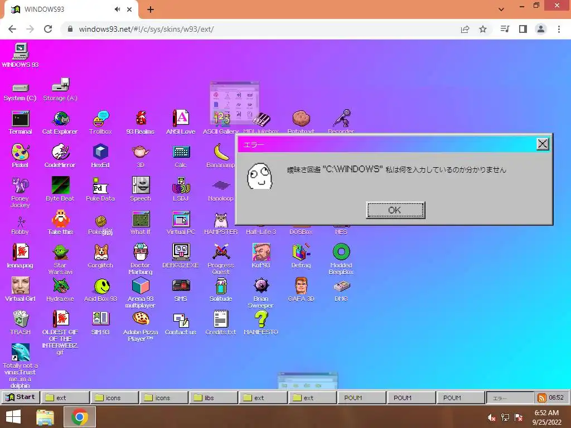Open a new browser tab
This screenshot has width=571, height=428.
[x=151, y=9]
